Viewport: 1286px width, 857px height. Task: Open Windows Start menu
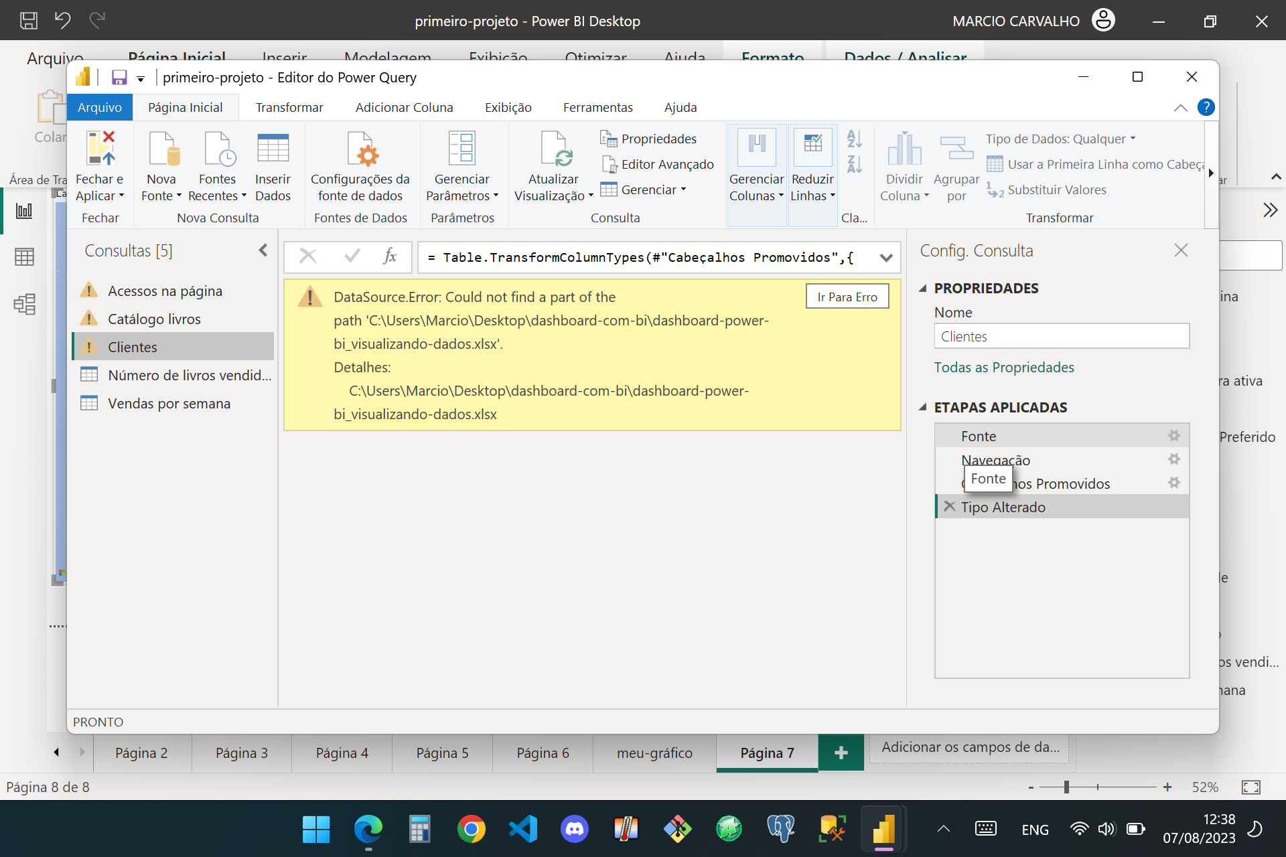(315, 829)
